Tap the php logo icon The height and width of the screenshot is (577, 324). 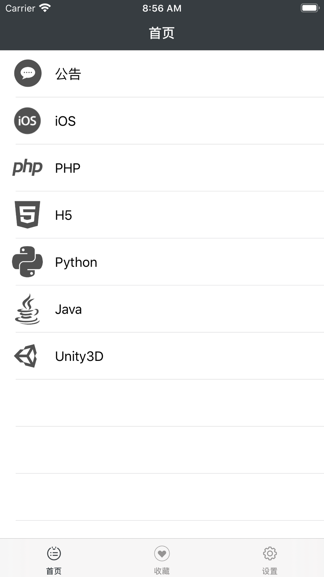pyautogui.click(x=28, y=167)
